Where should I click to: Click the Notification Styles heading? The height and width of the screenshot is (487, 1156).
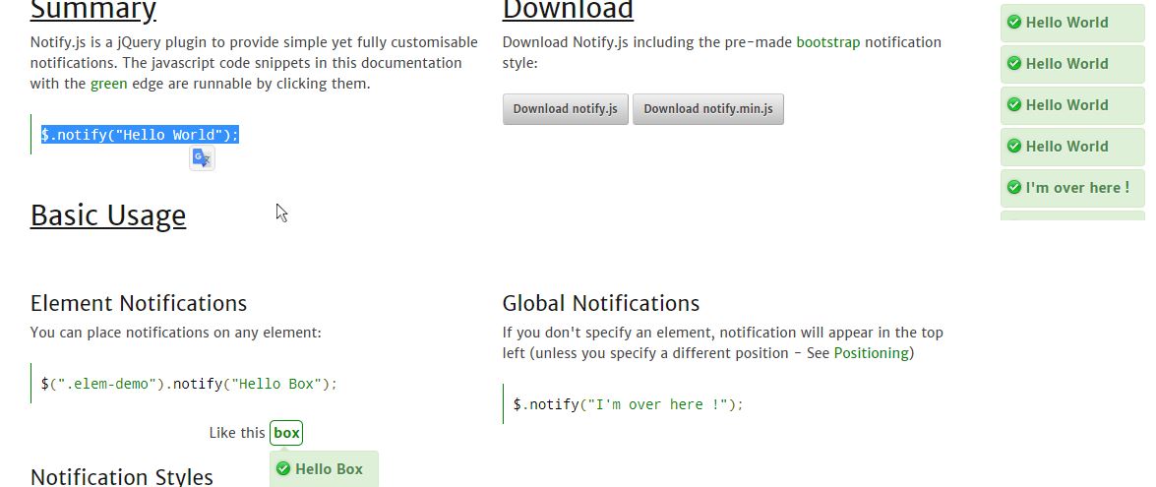(122, 477)
